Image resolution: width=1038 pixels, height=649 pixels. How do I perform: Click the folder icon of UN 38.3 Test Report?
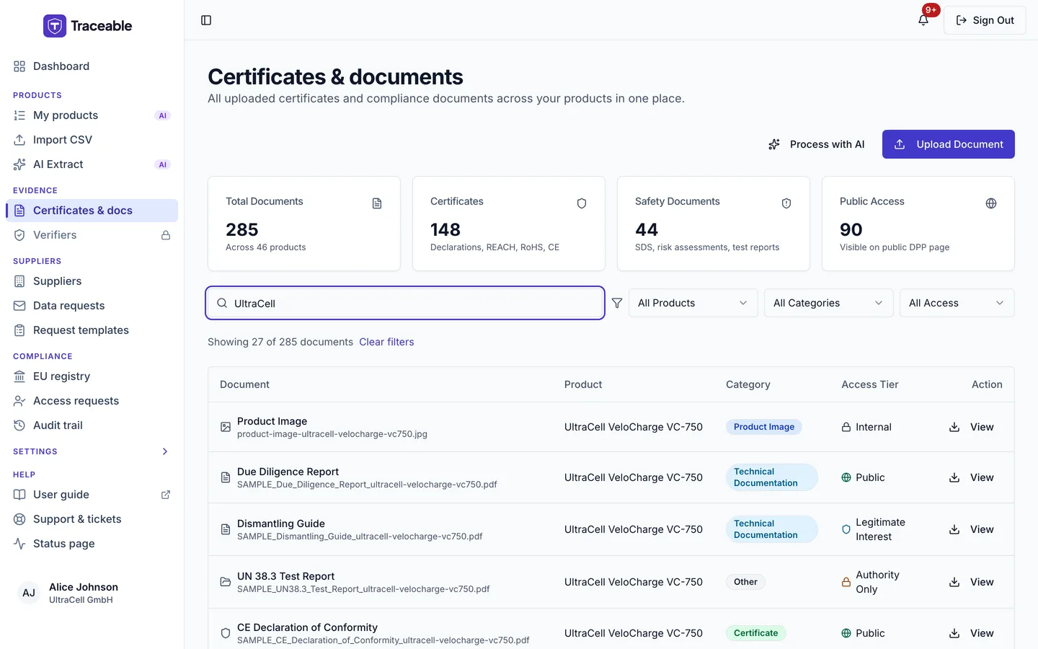pos(226,582)
